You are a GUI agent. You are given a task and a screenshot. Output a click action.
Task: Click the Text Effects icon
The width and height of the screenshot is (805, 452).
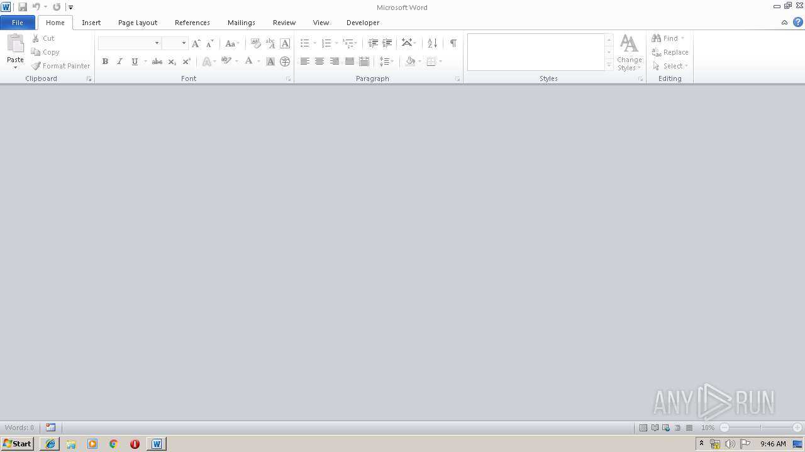206,62
